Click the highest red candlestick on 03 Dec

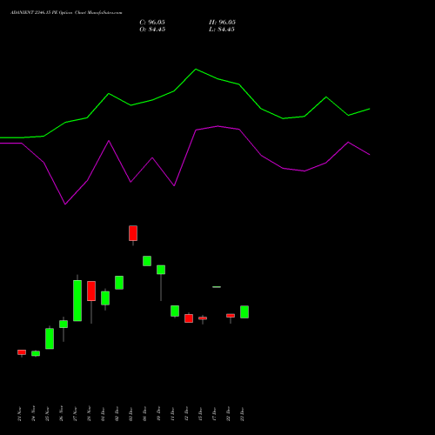(133, 233)
